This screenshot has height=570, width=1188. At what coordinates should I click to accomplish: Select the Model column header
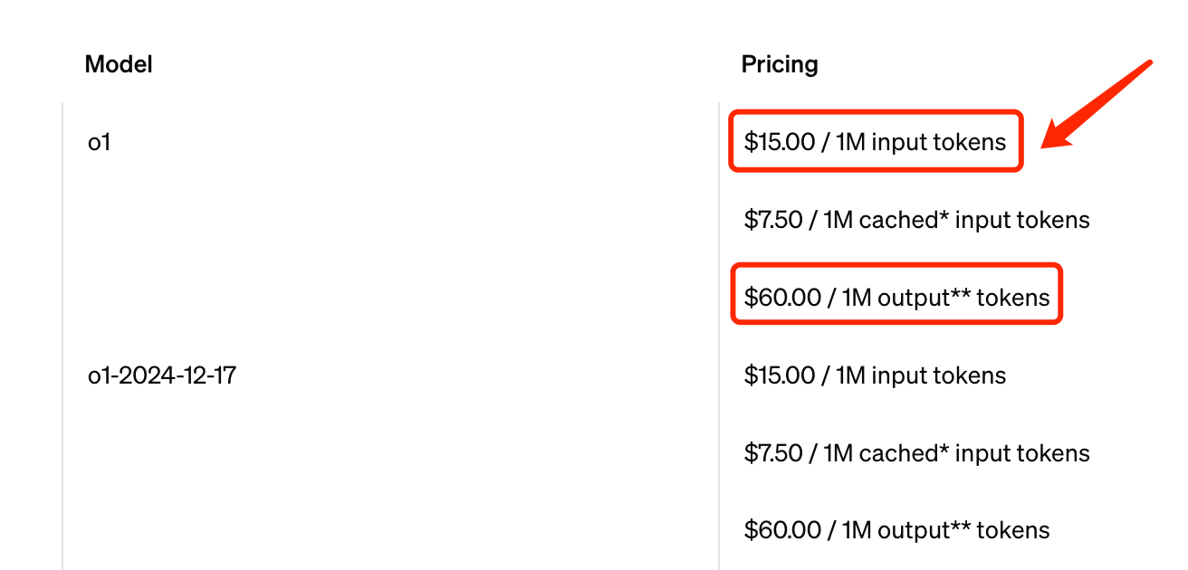click(x=119, y=64)
